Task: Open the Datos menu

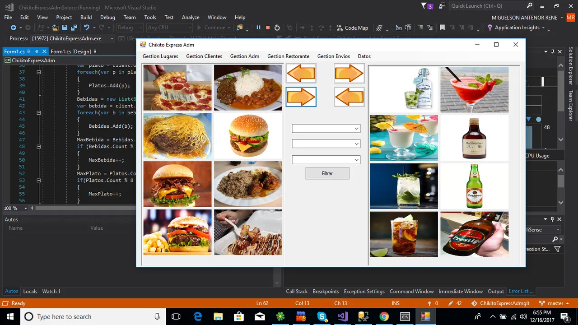Action: pos(364,56)
